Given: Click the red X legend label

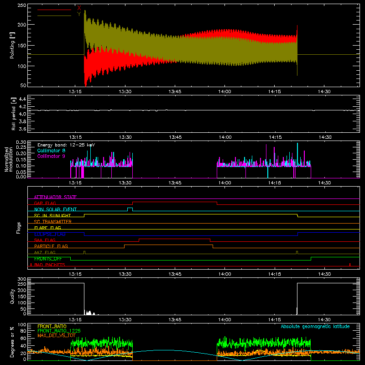Looking at the screenshot, I should point(79,8).
